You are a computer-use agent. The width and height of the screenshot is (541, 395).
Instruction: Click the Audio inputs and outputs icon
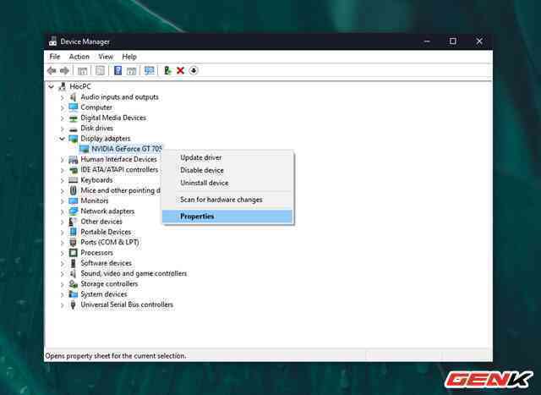73,97
